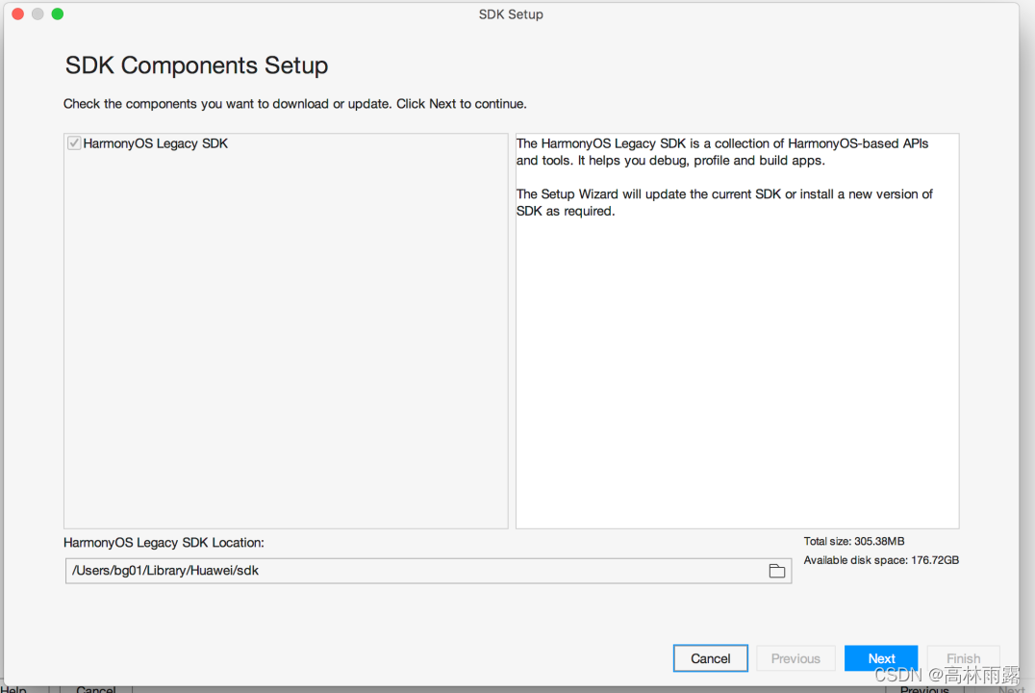1035x693 pixels.
Task: Click the disabled Previous button in SDK Setup
Action: (x=795, y=658)
